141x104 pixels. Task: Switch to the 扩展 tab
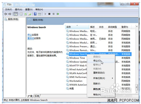(30, 96)
